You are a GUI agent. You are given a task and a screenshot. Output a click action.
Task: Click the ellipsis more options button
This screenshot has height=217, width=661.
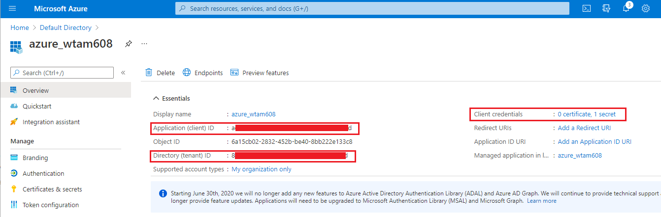[144, 44]
